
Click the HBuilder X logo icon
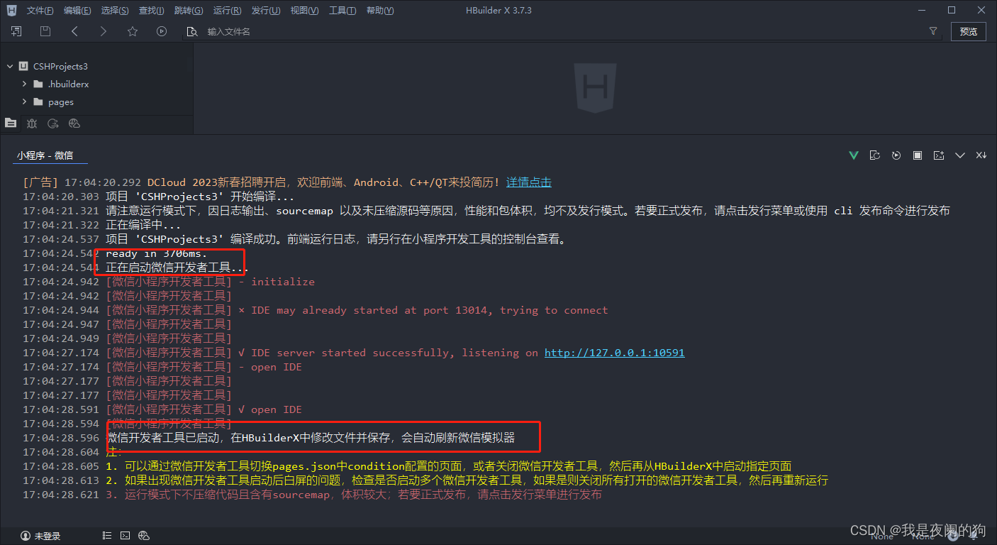click(x=12, y=11)
